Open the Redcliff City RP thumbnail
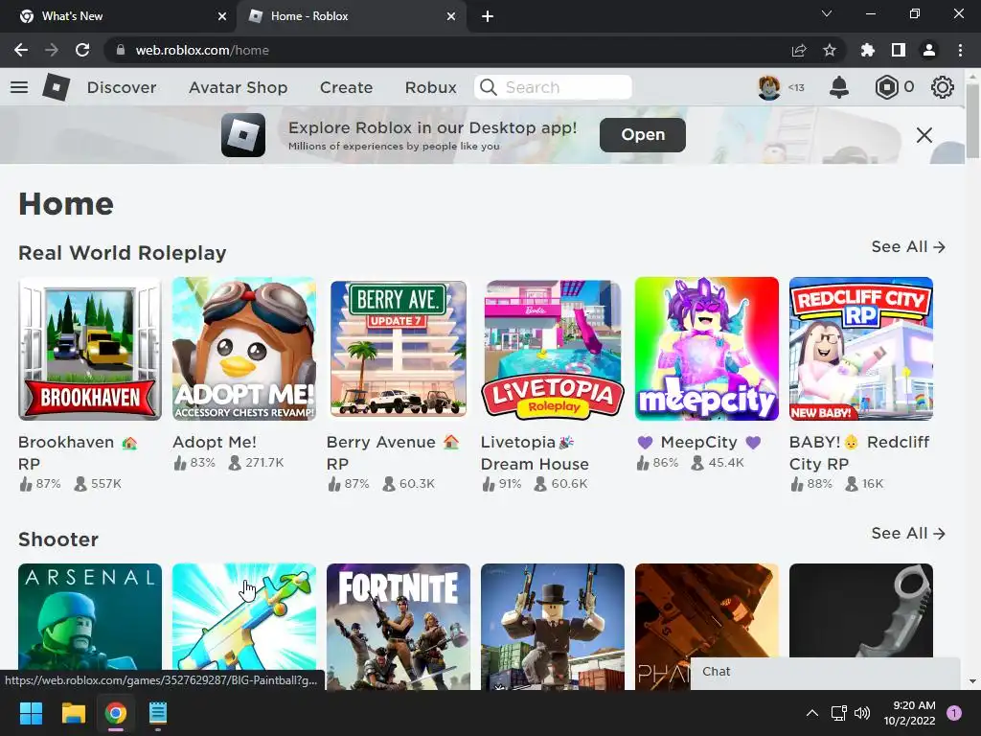The image size is (981, 736). pos(861,349)
